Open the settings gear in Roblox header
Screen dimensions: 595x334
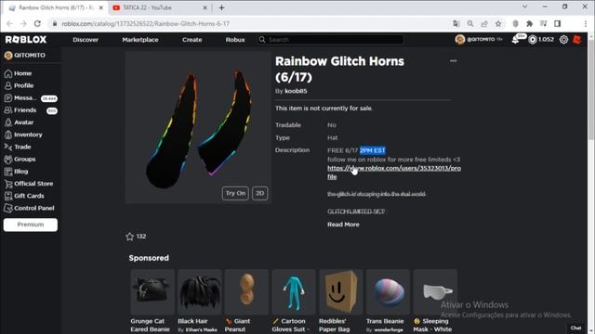[563, 39]
